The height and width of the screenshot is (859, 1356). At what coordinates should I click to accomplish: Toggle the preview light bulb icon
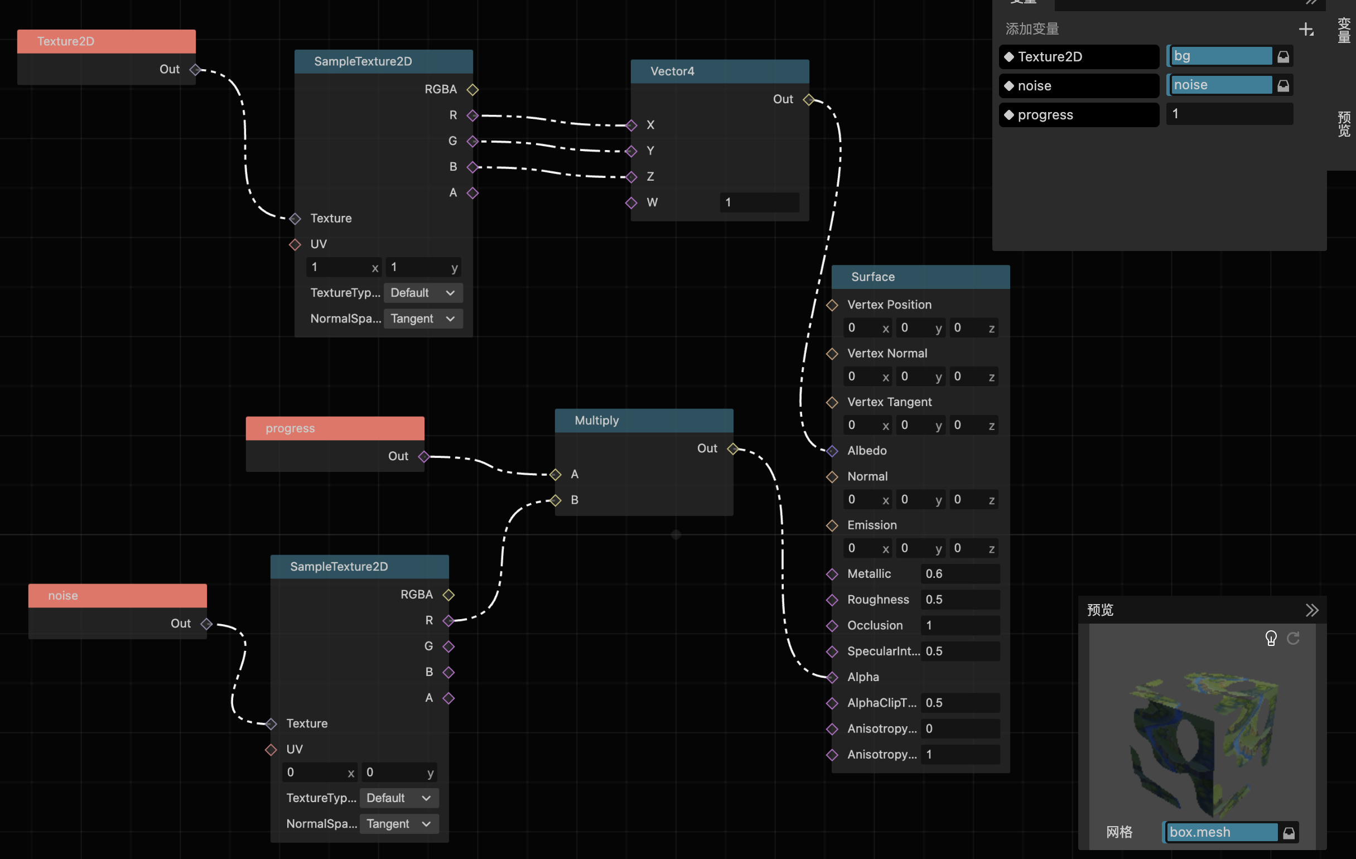tap(1271, 638)
